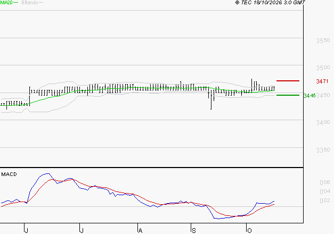
Task: Click the MA20 legend label
Action: click(6, 3)
